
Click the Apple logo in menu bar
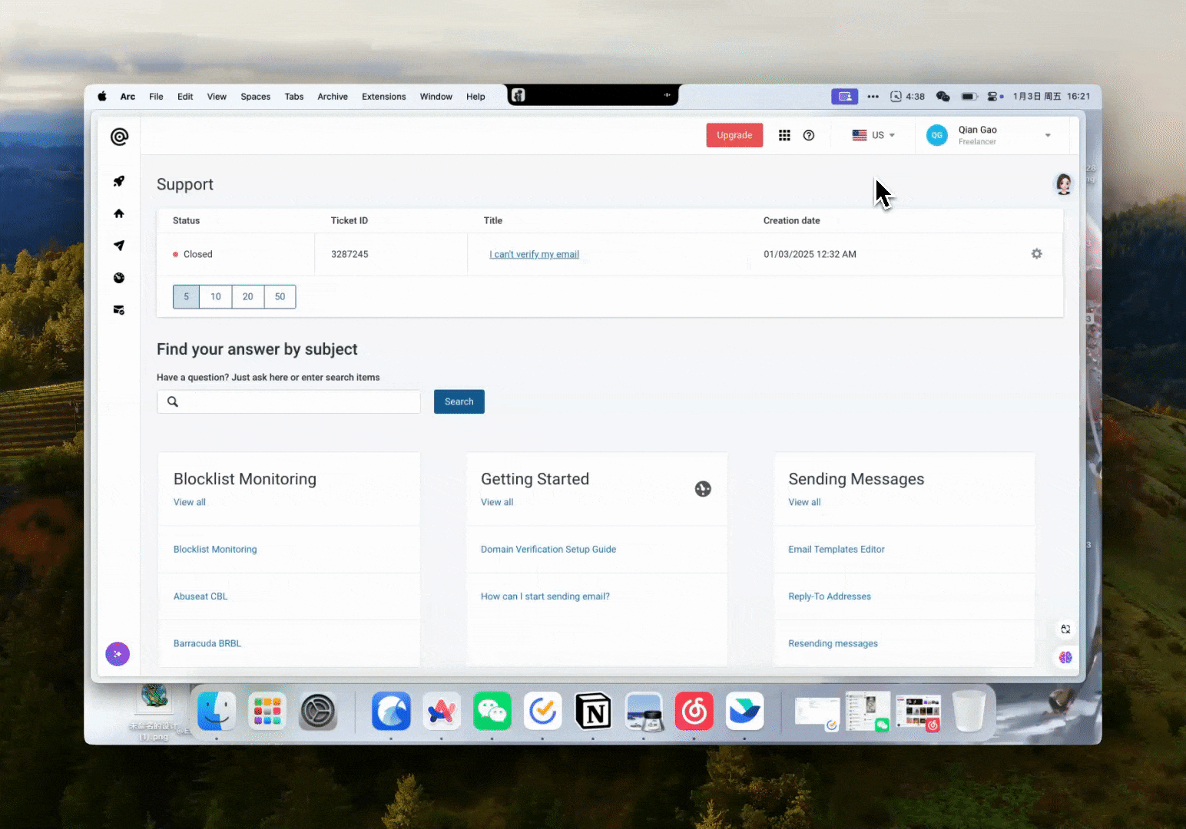pos(102,97)
